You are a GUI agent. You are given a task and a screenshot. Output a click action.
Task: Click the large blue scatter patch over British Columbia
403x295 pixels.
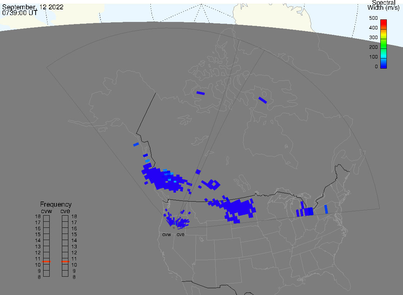point(164,179)
